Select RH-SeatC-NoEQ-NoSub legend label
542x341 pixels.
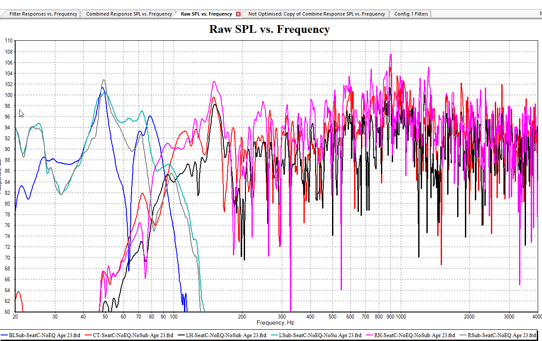pyautogui.click(x=414, y=335)
